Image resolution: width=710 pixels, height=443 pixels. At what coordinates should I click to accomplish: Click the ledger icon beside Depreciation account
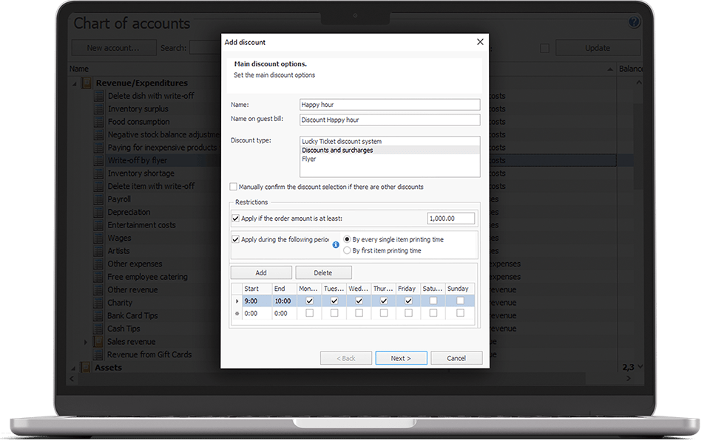98,212
